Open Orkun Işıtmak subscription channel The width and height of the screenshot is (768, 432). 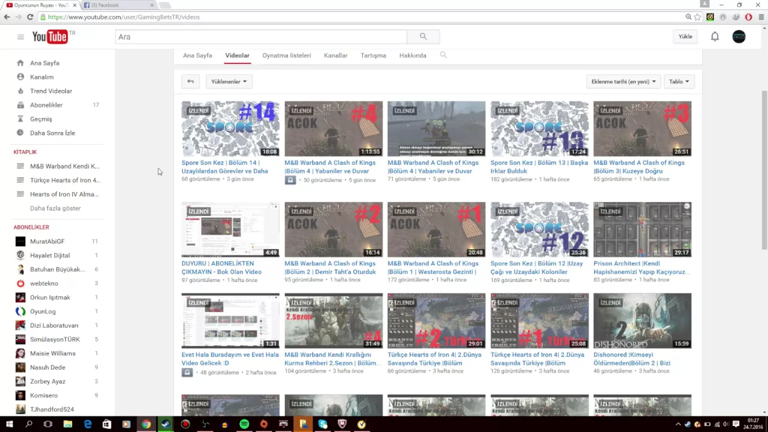pyautogui.click(x=50, y=298)
